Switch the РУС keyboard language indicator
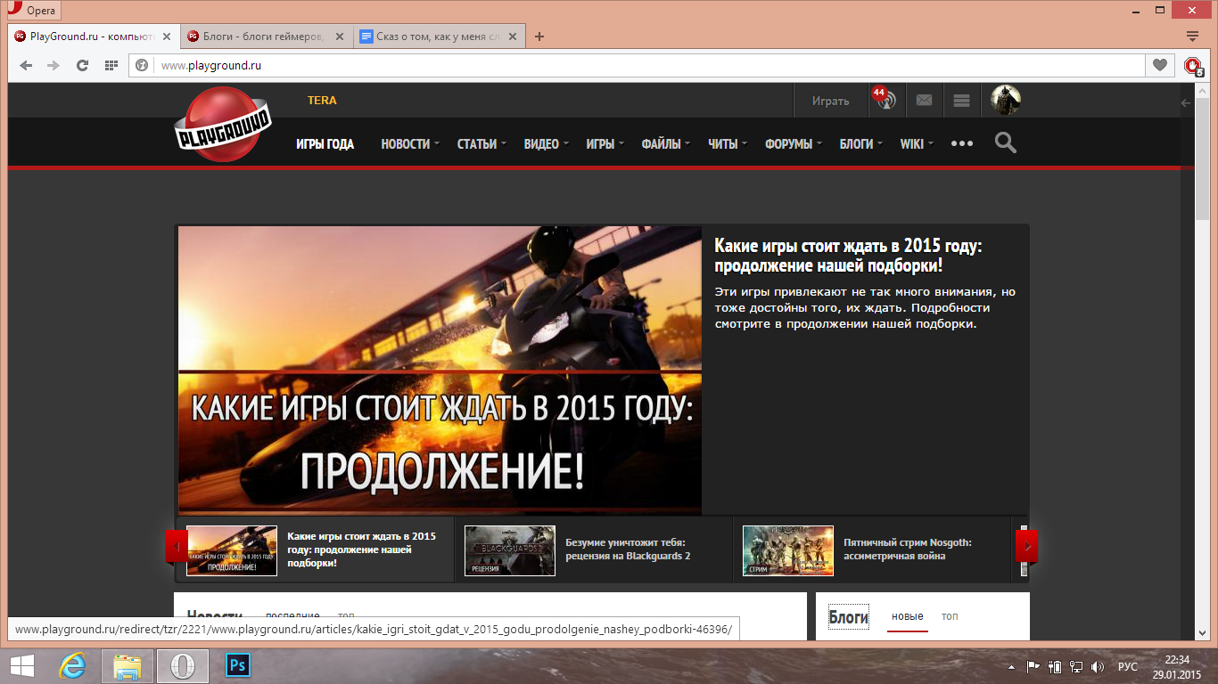Viewport: 1218px width, 684px height. coord(1128,666)
